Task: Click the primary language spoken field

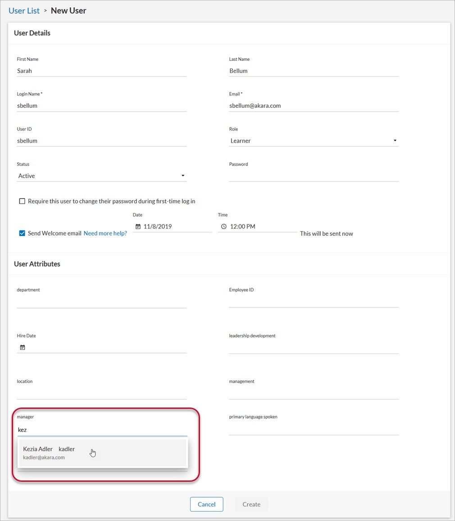Action: [314, 429]
